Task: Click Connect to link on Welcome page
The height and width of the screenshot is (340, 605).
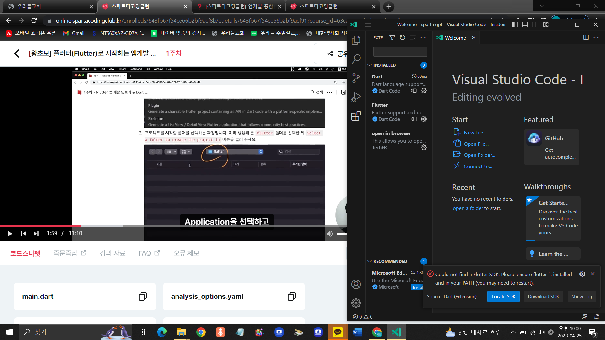Action: [x=478, y=166]
